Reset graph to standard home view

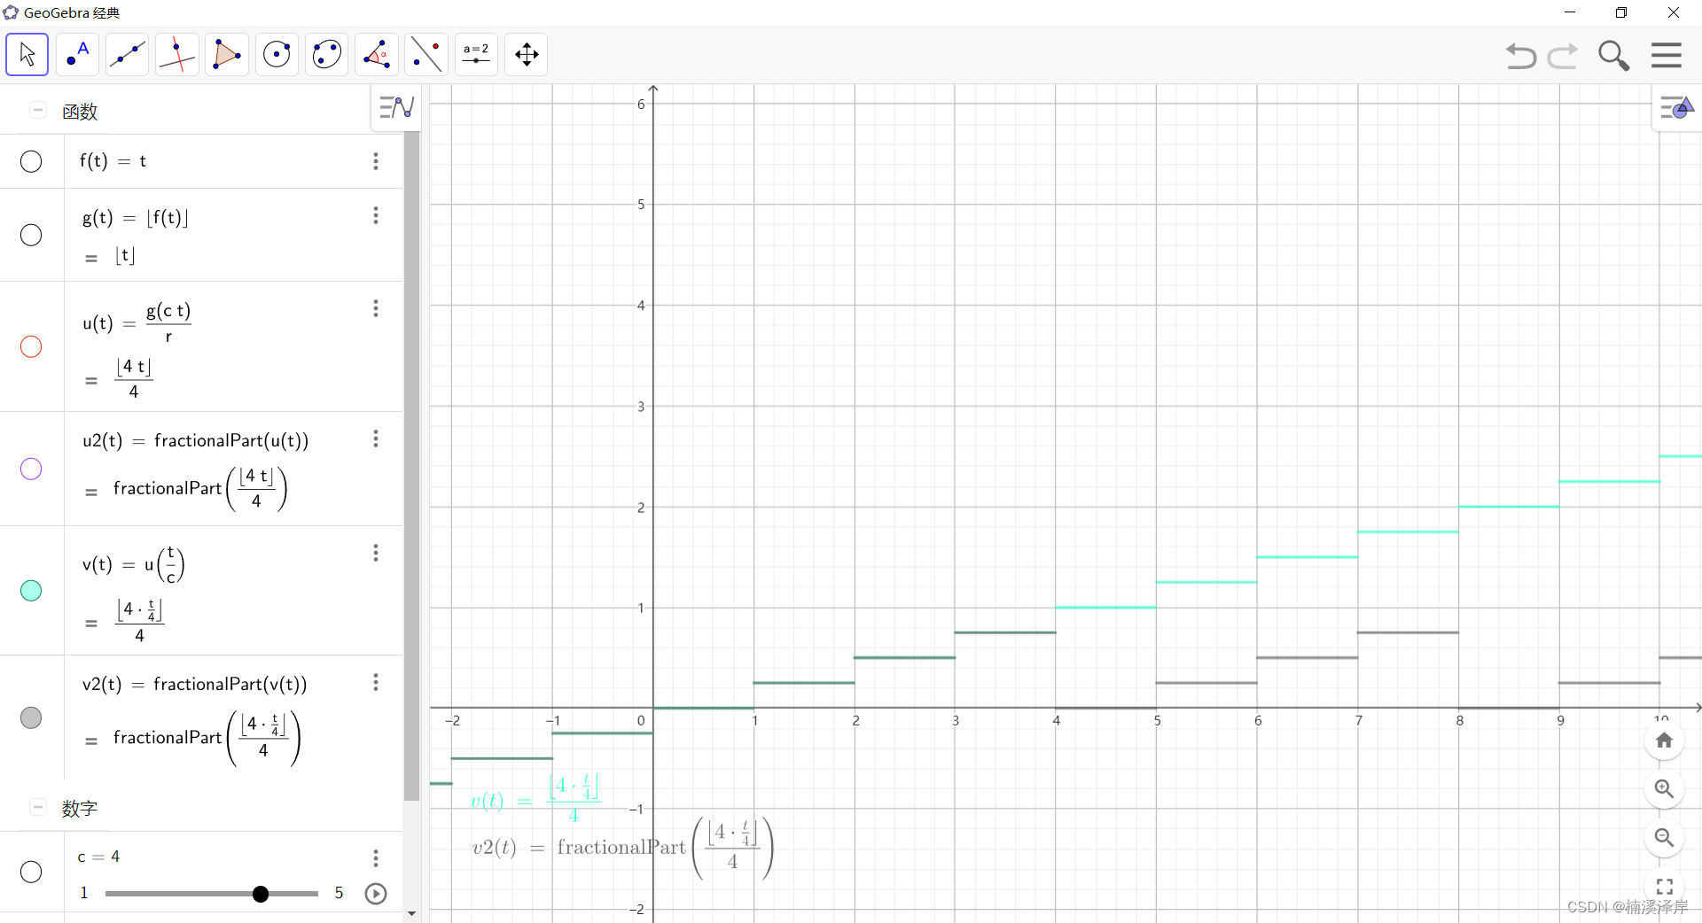point(1665,741)
